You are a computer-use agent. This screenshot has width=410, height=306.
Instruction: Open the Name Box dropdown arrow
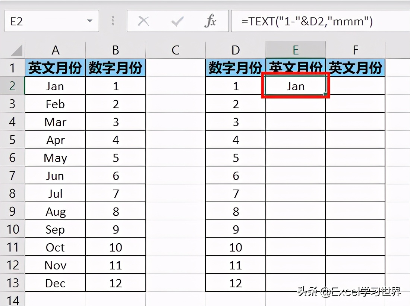point(90,21)
